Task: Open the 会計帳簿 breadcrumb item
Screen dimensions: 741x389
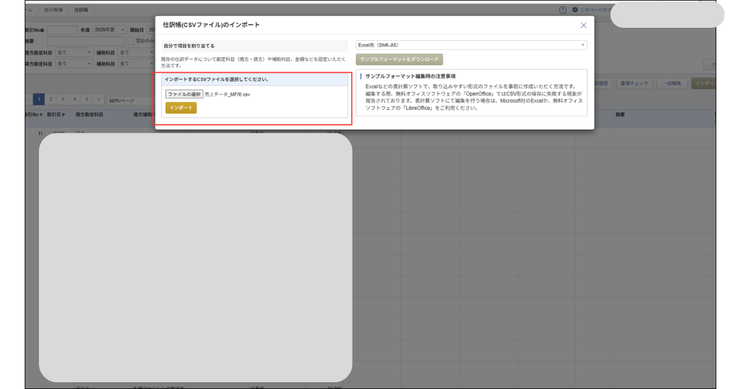Action: point(54,10)
